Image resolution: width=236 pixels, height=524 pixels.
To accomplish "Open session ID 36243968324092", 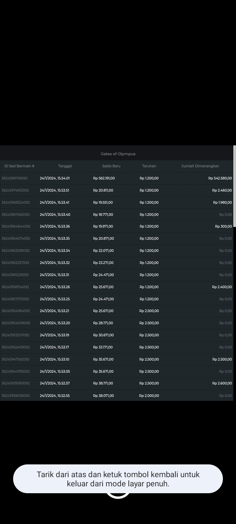I will (x=16, y=202).
